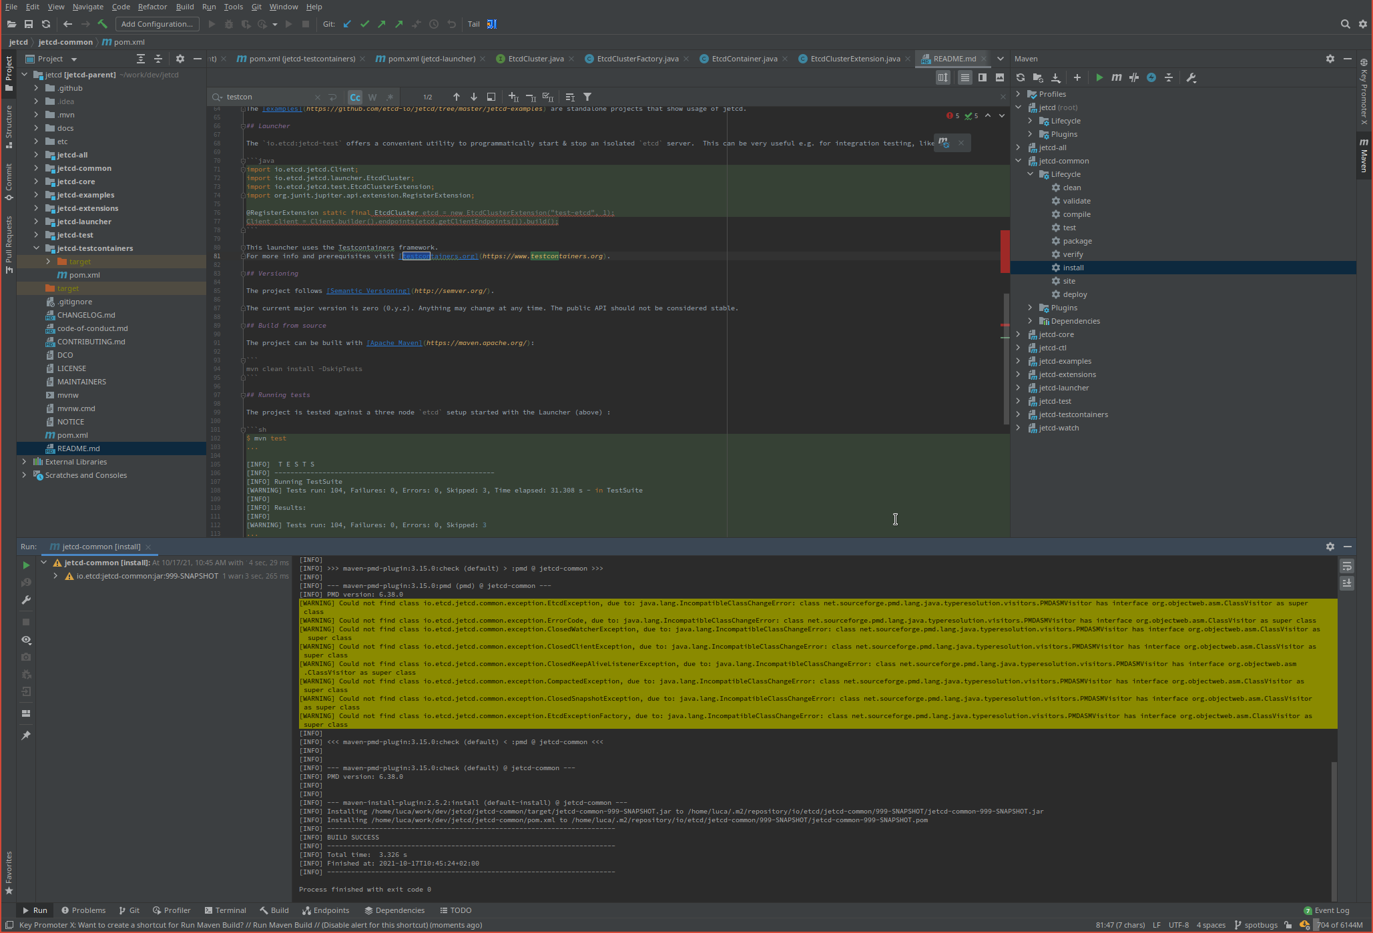This screenshot has height=933, width=1373.
Task: Download sources and documentation in Maven panel
Action: 1057,77
